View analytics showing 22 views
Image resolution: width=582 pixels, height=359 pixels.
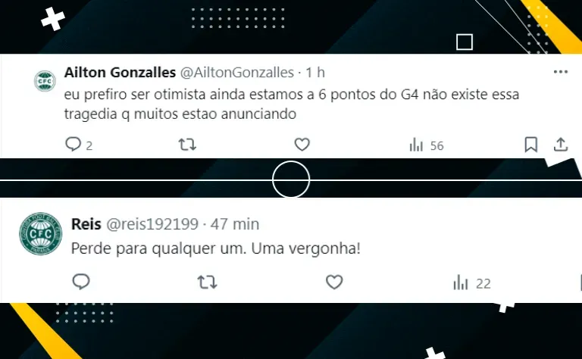pyautogui.click(x=472, y=283)
